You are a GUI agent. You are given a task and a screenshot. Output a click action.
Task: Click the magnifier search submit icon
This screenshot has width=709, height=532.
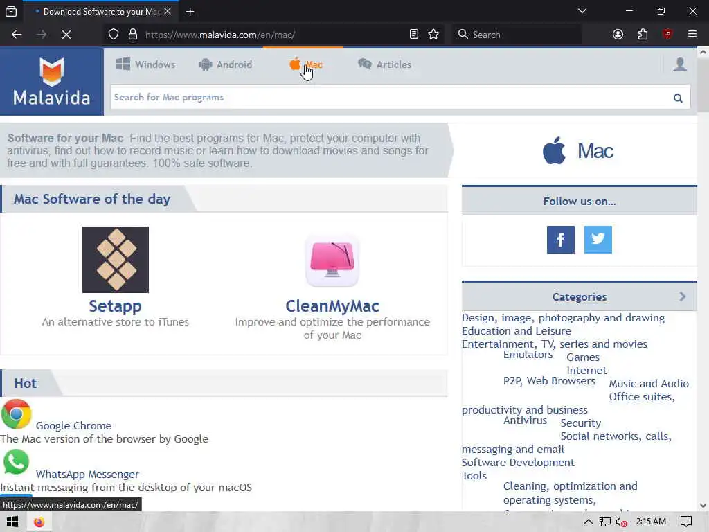pyautogui.click(x=678, y=98)
